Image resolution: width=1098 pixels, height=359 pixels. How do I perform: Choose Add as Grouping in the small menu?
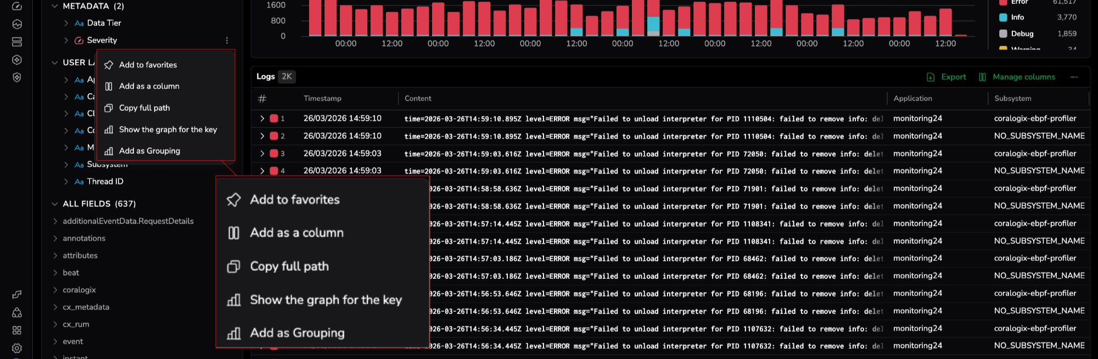(x=149, y=151)
